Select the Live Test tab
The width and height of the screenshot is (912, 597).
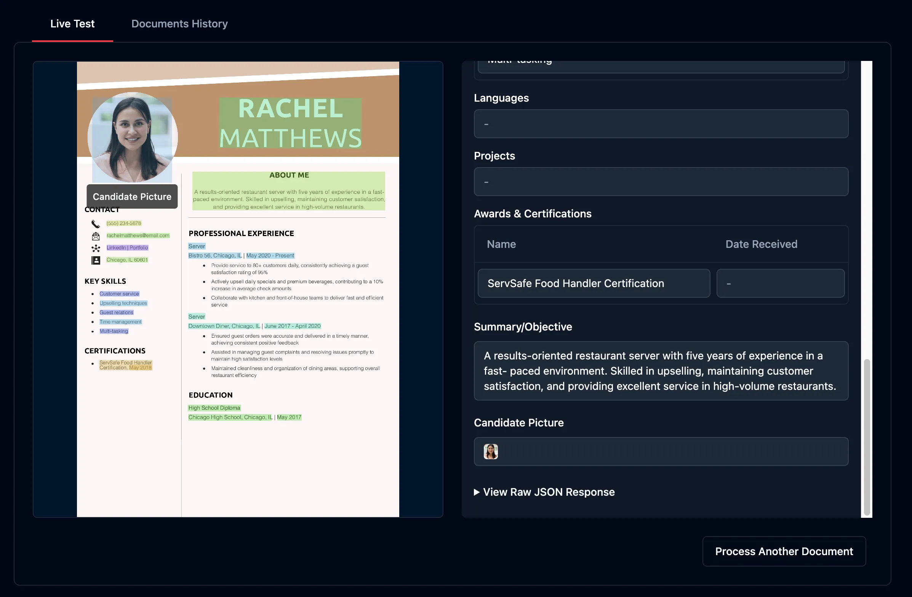(72, 24)
